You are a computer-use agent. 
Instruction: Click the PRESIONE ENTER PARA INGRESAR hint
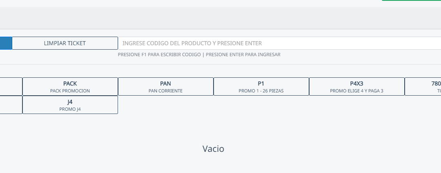click(x=243, y=55)
